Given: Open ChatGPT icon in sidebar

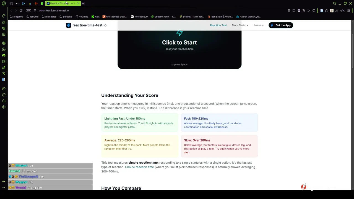Looking at the screenshot, I should pyautogui.click(x=4, y=43).
